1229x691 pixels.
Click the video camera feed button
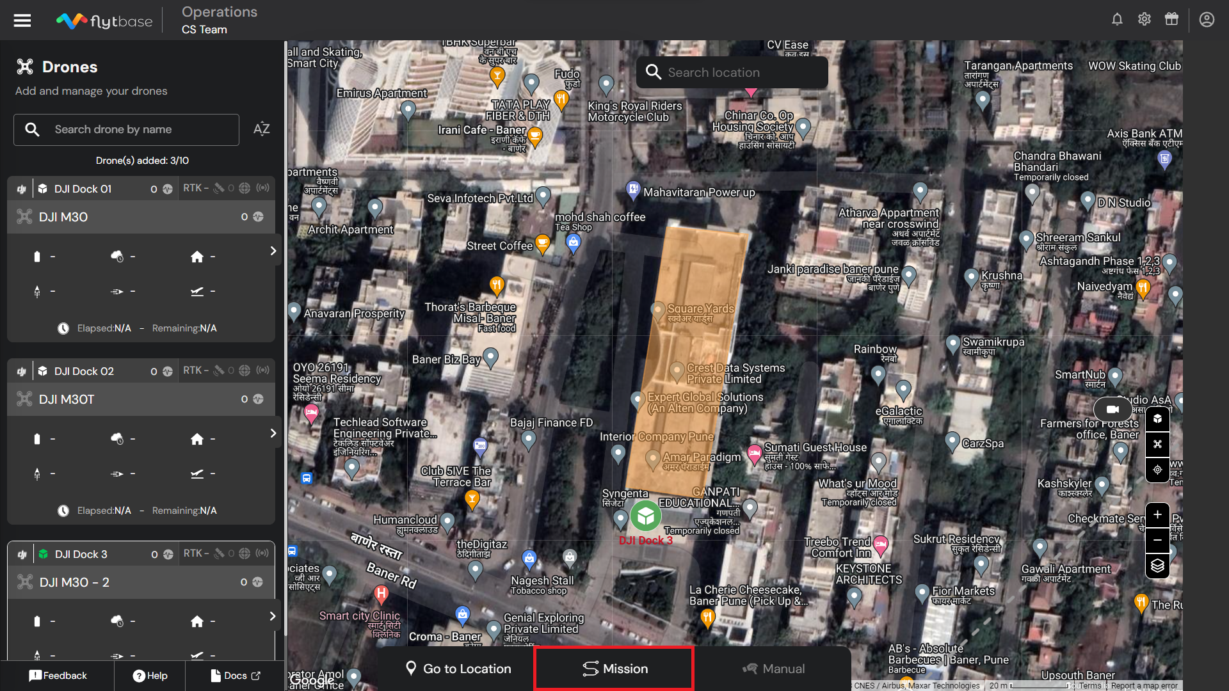pos(1113,409)
